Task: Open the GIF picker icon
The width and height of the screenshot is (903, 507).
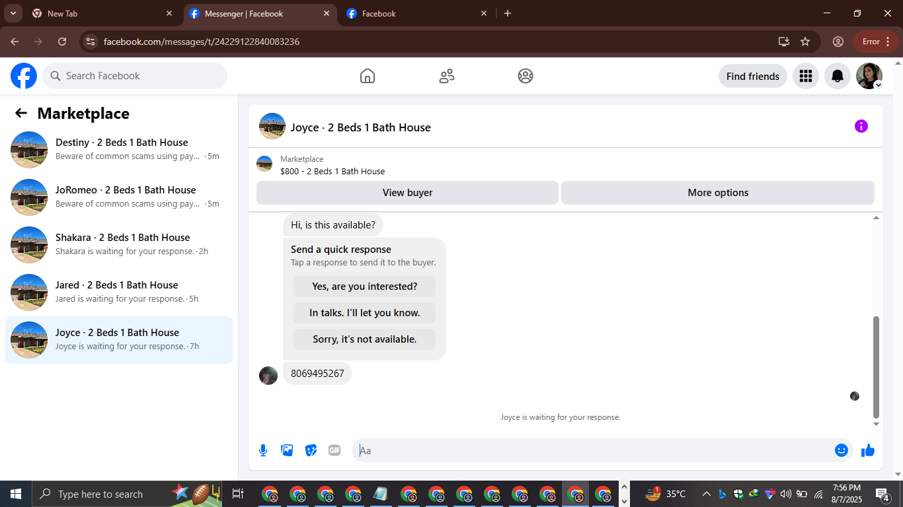Action: click(334, 450)
